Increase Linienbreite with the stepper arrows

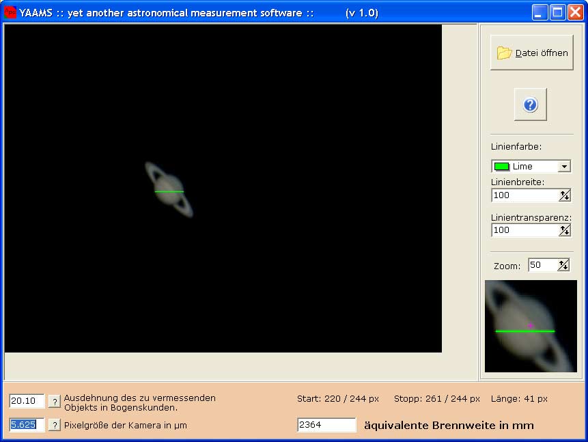[x=566, y=195]
